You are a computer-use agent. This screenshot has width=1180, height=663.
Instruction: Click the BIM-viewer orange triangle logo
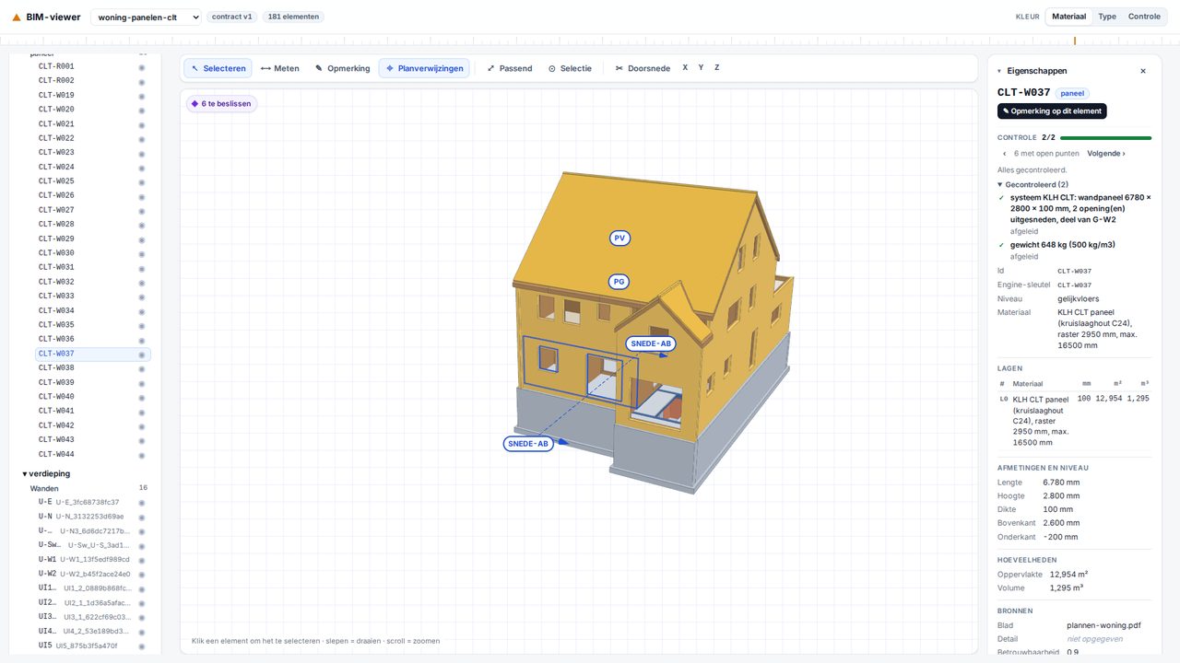point(17,17)
